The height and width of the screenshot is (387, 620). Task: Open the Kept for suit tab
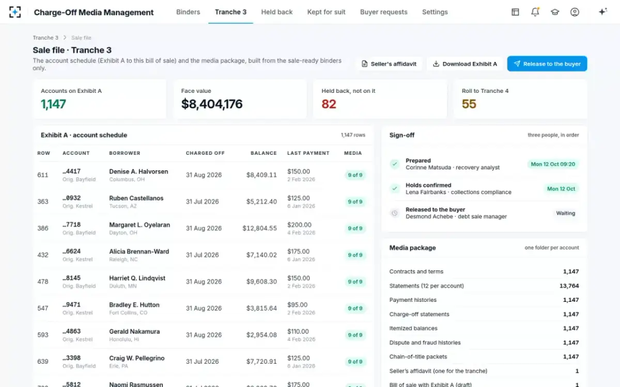coord(327,12)
